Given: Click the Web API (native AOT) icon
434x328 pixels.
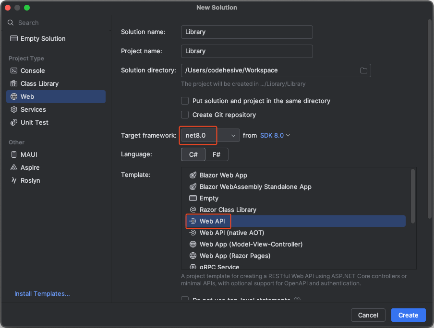Looking at the screenshot, I should pos(193,233).
